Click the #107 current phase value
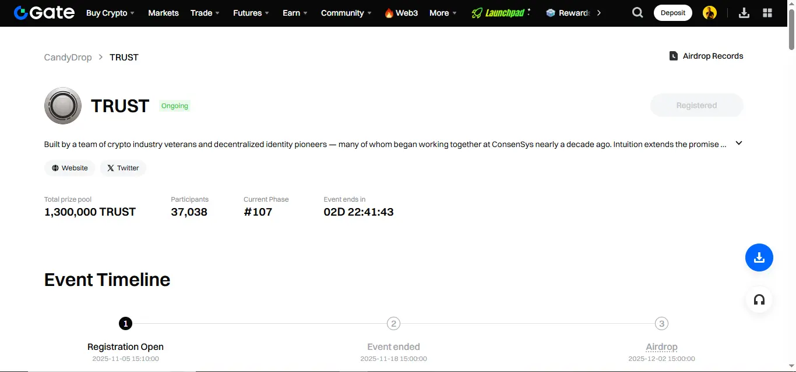Screen dimensions: 796x372 258,212
